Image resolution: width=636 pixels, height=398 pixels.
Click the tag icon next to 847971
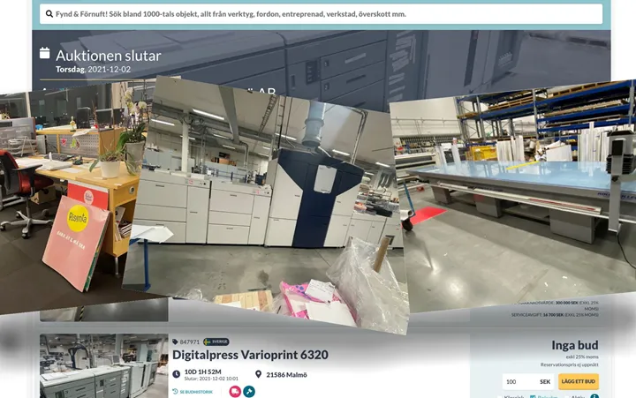[175, 342]
